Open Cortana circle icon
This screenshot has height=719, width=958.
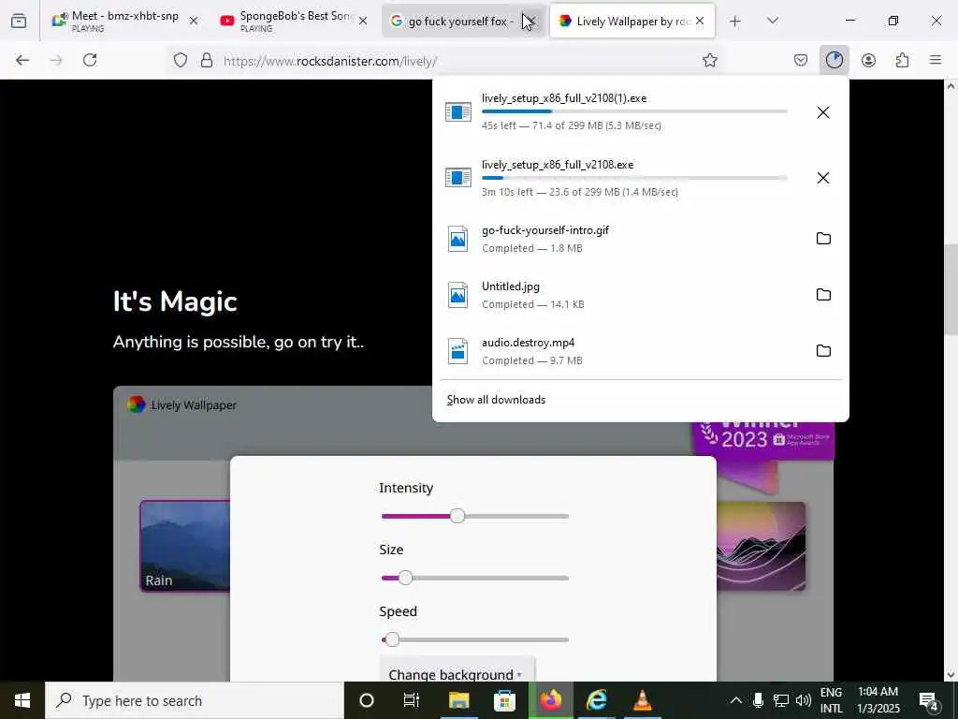[x=367, y=700]
